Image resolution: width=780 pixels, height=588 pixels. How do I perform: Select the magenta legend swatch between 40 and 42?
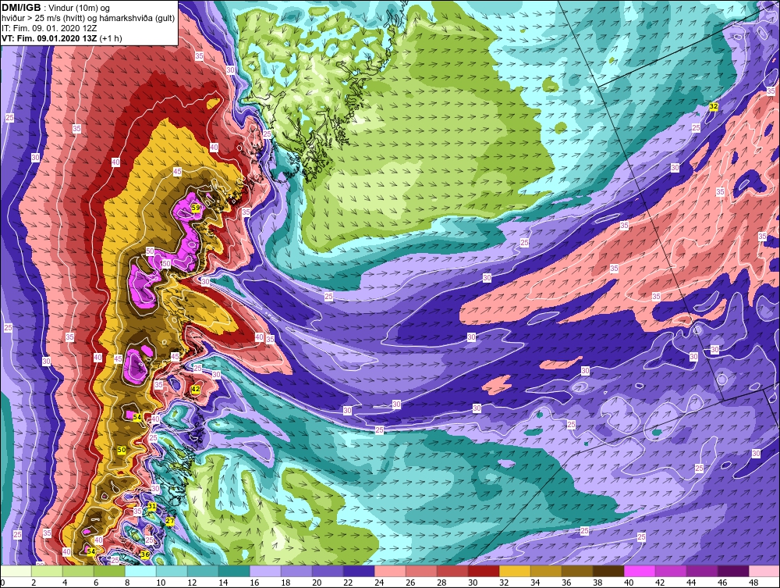640,571
